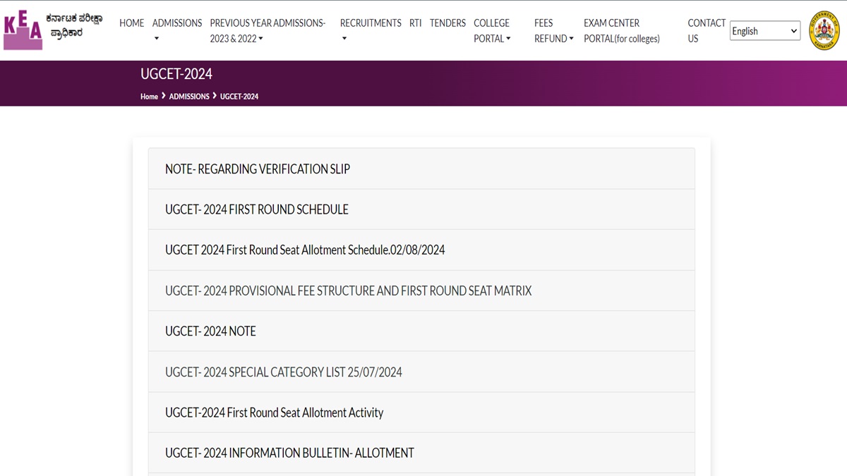Click the UGCET-2024 page heading

pos(176,74)
